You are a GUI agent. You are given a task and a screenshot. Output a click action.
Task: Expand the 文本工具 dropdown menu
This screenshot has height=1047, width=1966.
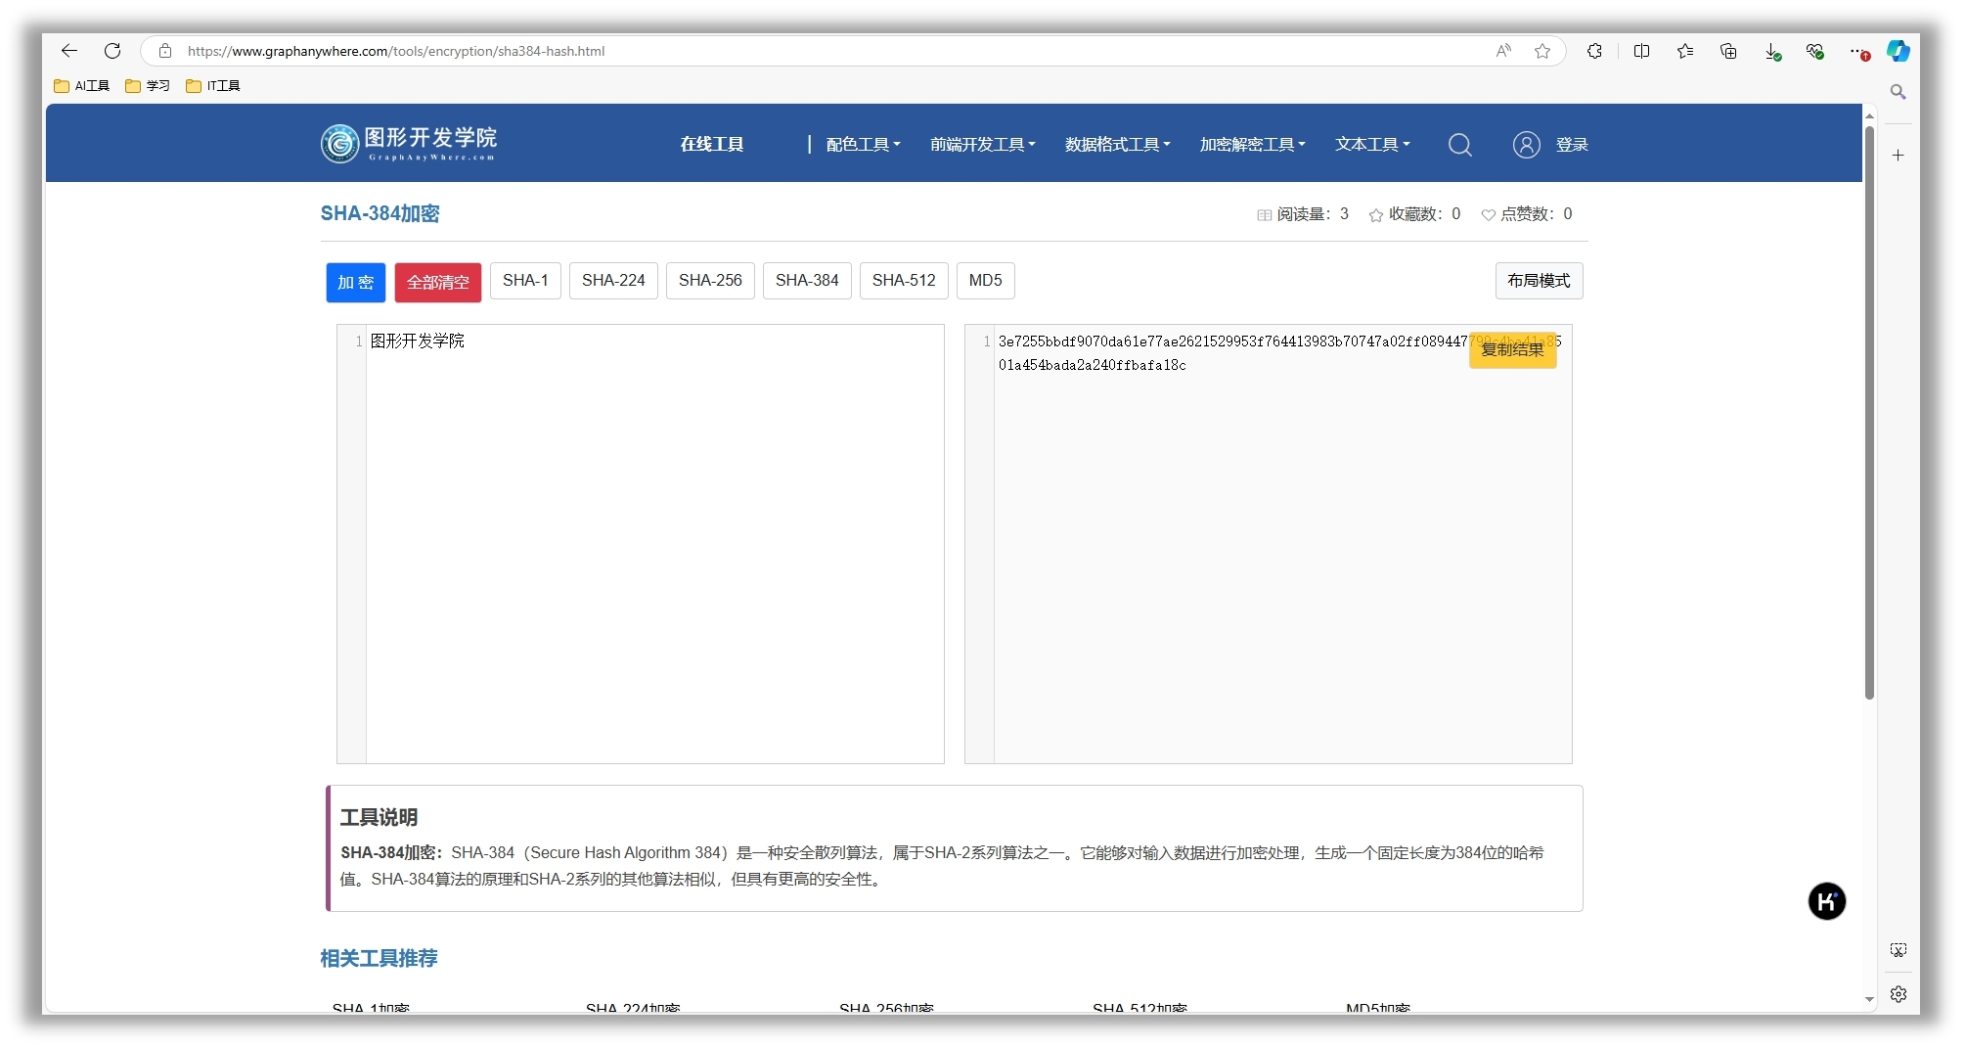1372,145
